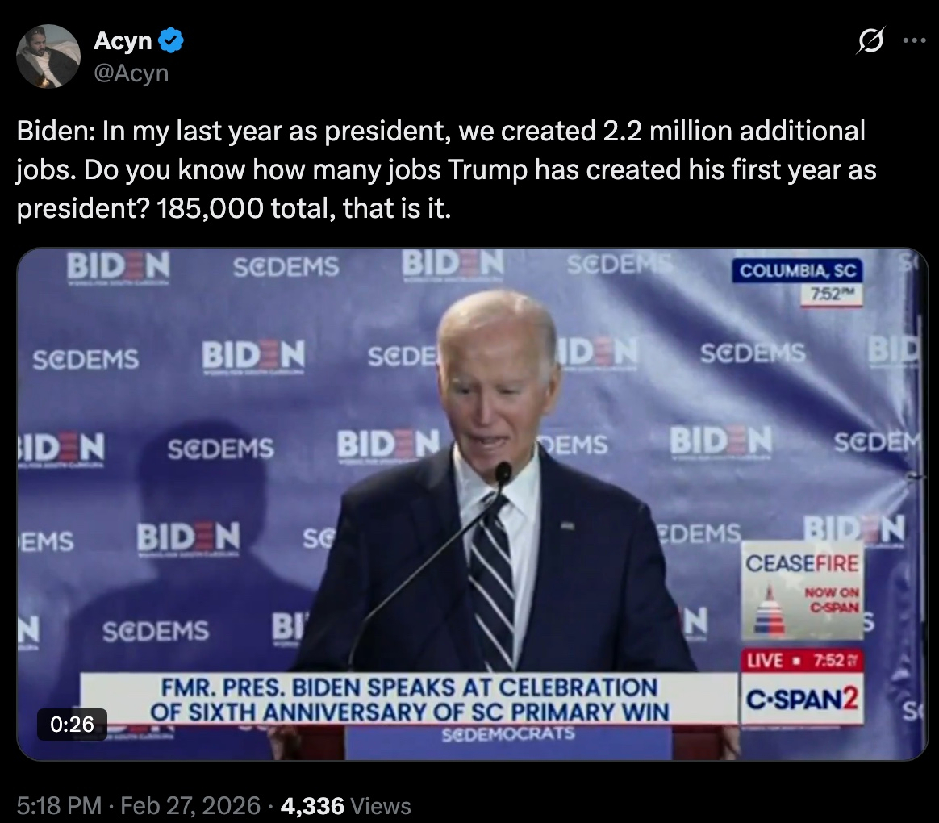Open Acyn's profile avatar picture
Screen dimensions: 939x823
point(48,56)
